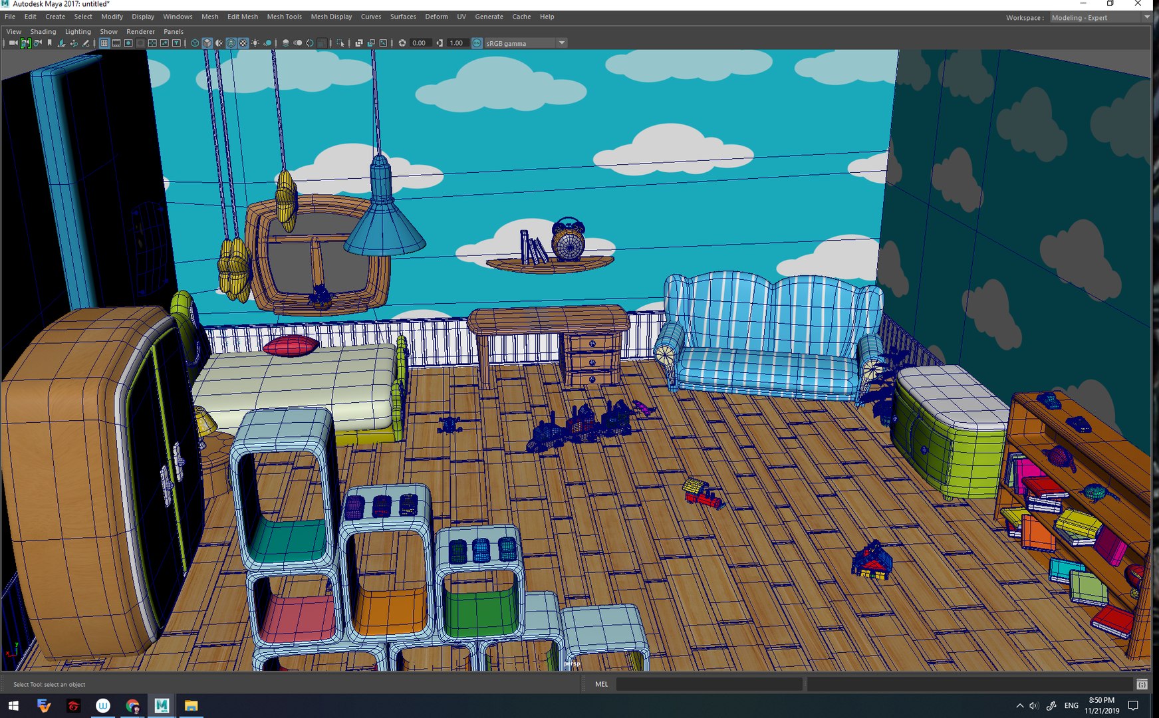1159x718 pixels.
Task: Click the Exposure icon beside the 0.00 field
Action: (402, 43)
